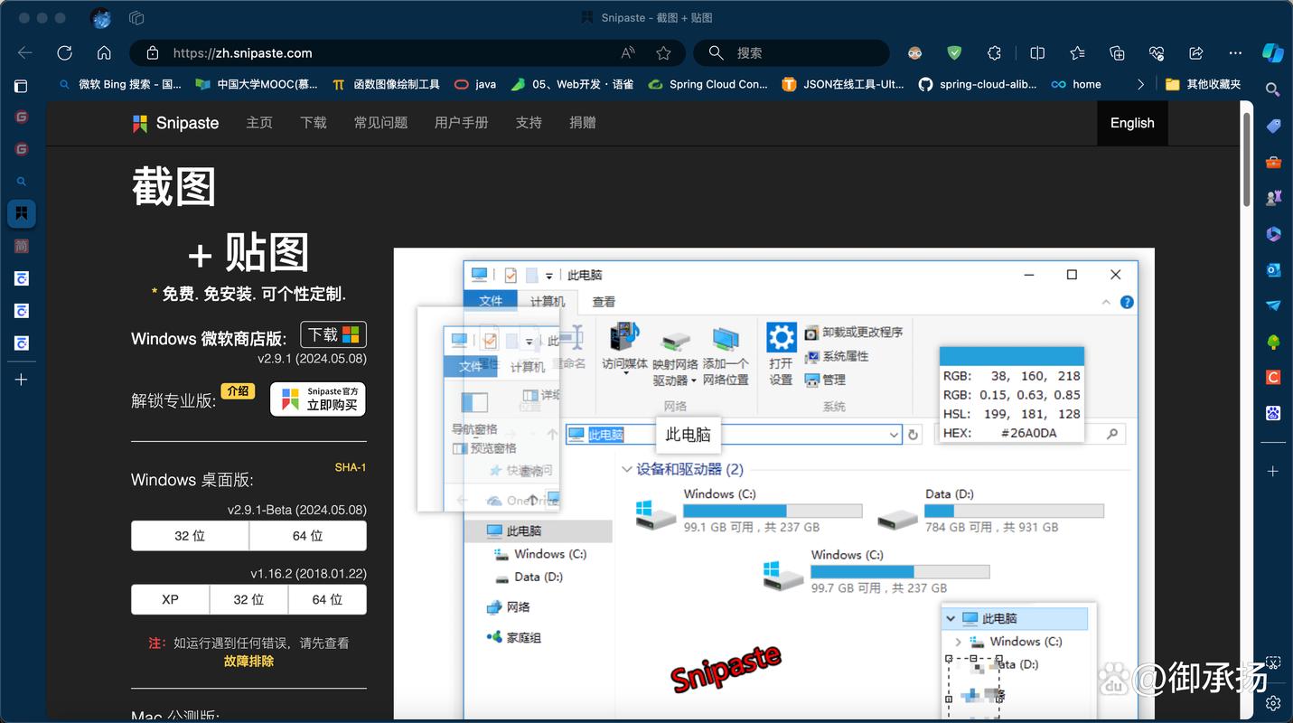The image size is (1293, 723).
Task: Open the Shopping tag icon in right sidebar
Action: (1273, 126)
